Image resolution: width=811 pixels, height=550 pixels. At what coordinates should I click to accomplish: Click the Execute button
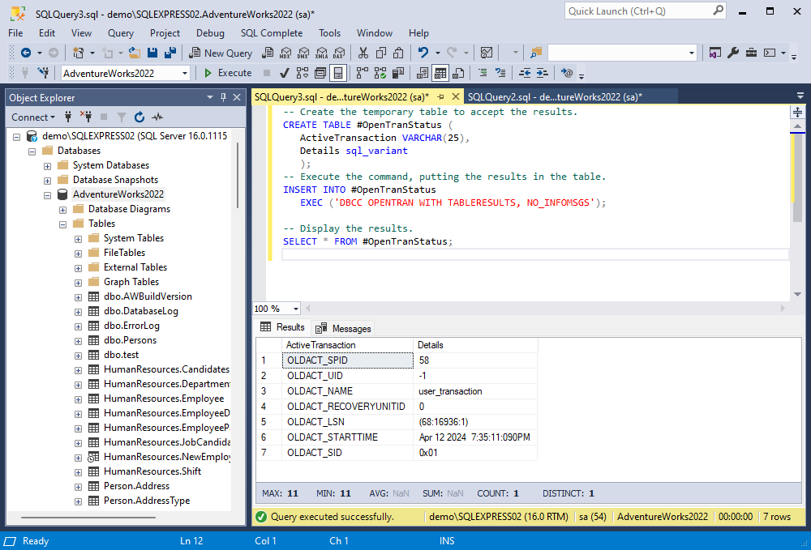[x=228, y=73]
